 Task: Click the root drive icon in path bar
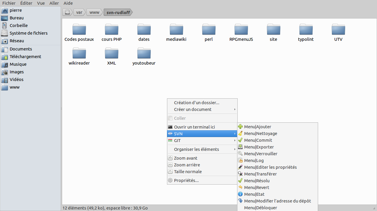tap(68, 12)
